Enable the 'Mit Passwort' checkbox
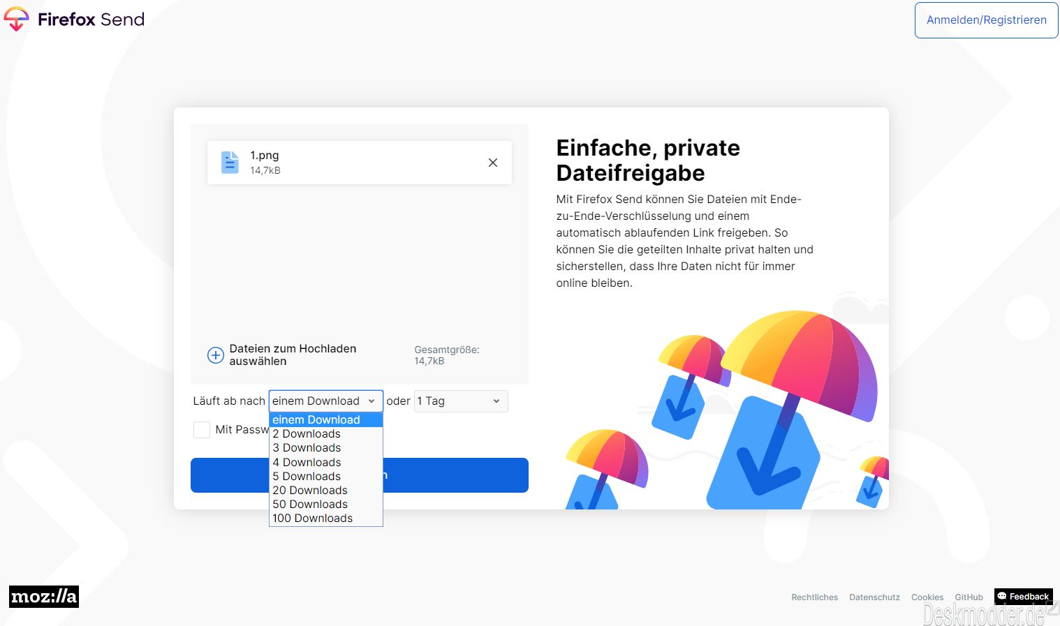The width and height of the screenshot is (1060, 626). [x=202, y=430]
